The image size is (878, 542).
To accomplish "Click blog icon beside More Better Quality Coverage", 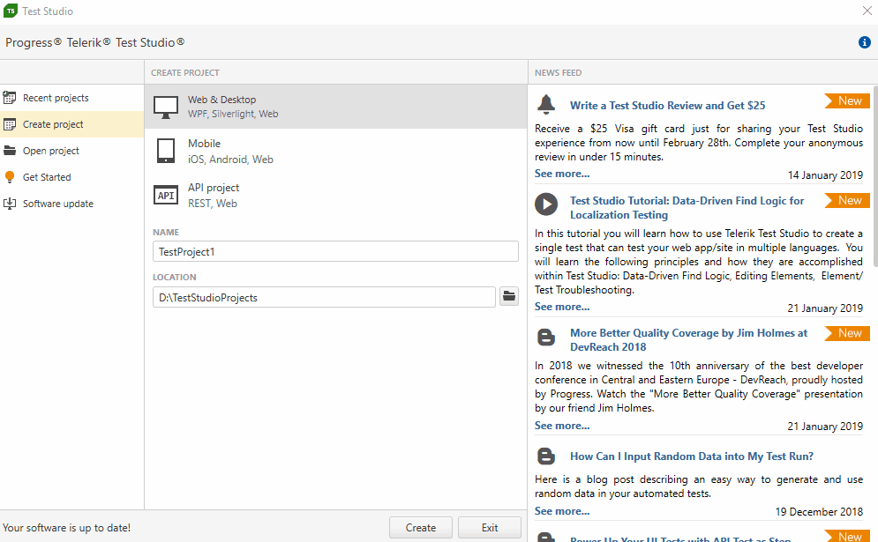I will [546, 338].
